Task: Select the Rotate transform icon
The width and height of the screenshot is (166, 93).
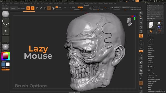Action: coord(45,8)
